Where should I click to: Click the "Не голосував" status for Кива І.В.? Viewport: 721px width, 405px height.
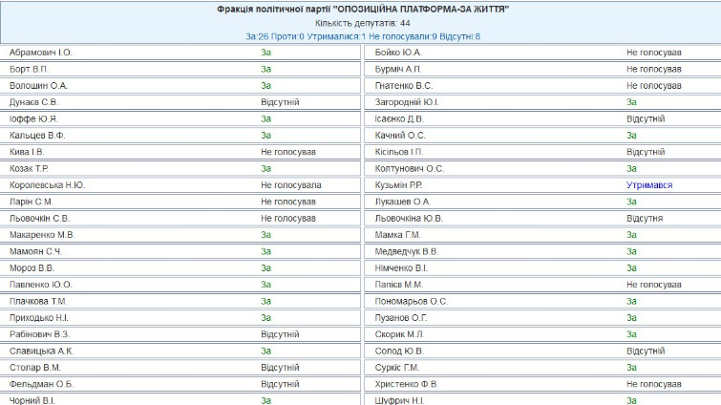tap(287, 152)
